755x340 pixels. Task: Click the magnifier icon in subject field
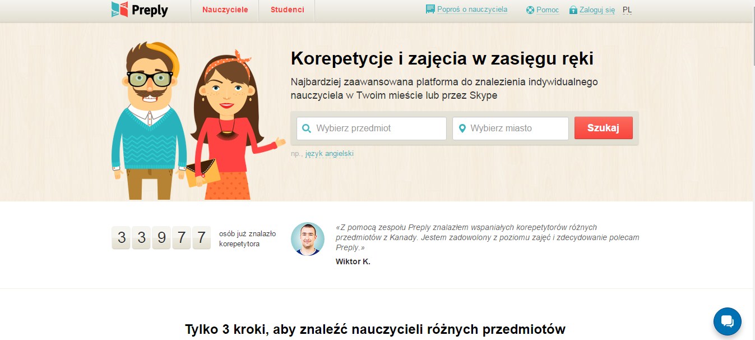coord(307,128)
